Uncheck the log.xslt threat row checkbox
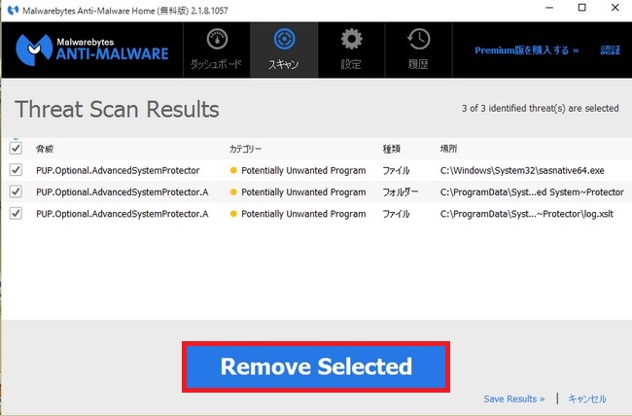 pos(16,213)
